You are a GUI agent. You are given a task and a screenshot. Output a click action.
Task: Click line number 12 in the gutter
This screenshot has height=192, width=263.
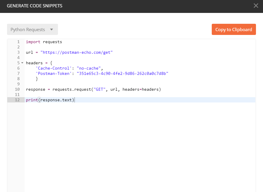tap(17, 100)
